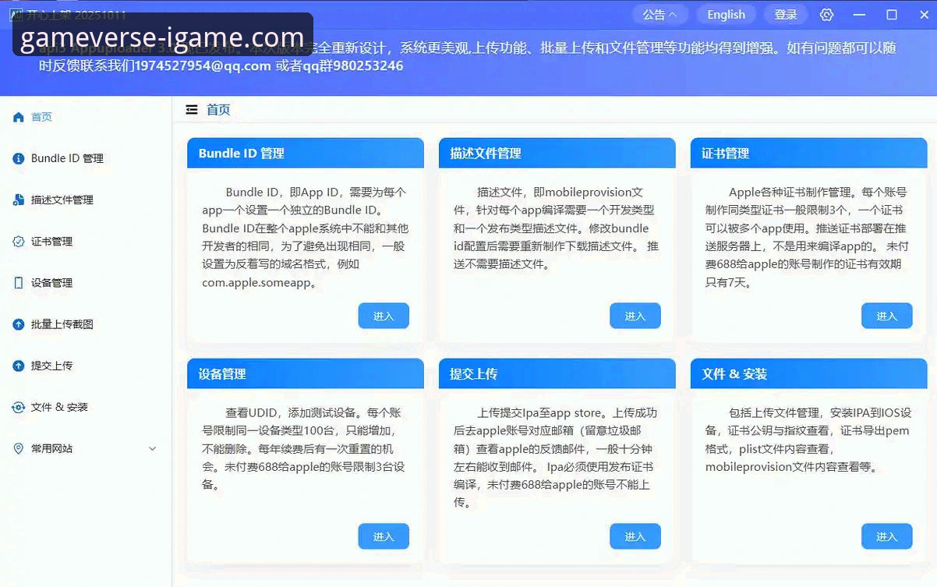Collapse sidebar with the hamburger menu icon
This screenshot has width=937, height=587.
tap(192, 110)
